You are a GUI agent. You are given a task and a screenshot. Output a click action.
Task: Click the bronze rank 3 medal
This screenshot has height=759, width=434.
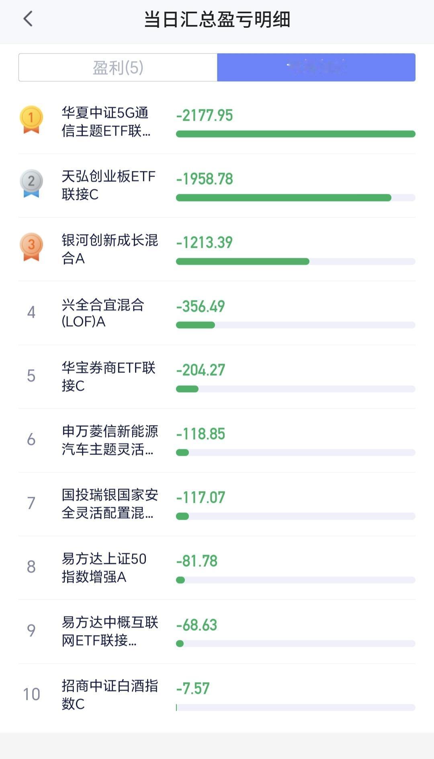31,247
